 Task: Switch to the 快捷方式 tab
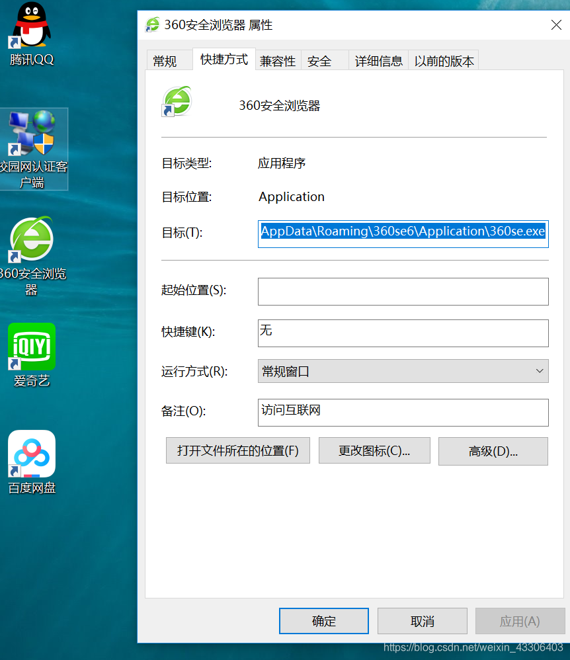point(224,60)
